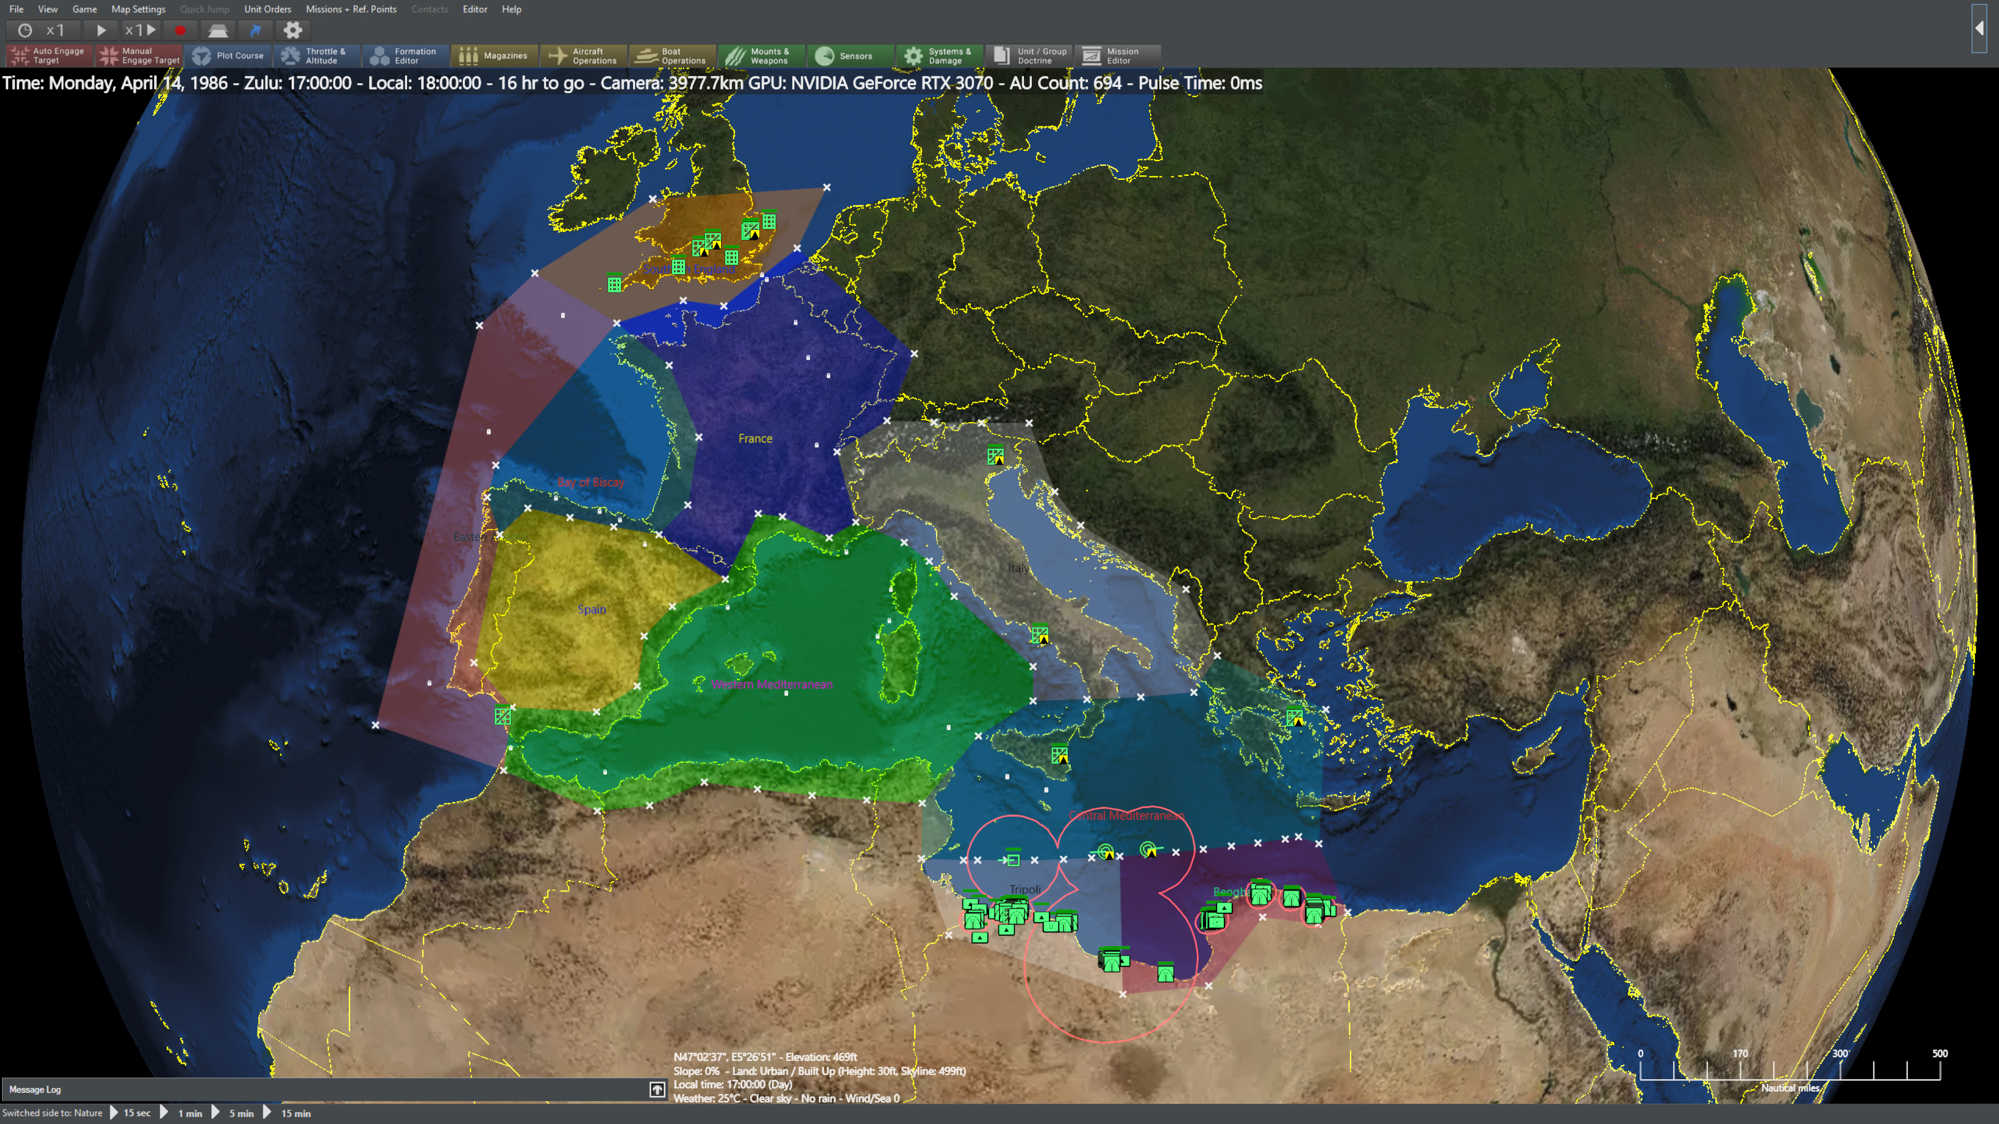The height and width of the screenshot is (1124, 1999).
Task: Open Throttle & Altitude panel
Action: coord(317,55)
